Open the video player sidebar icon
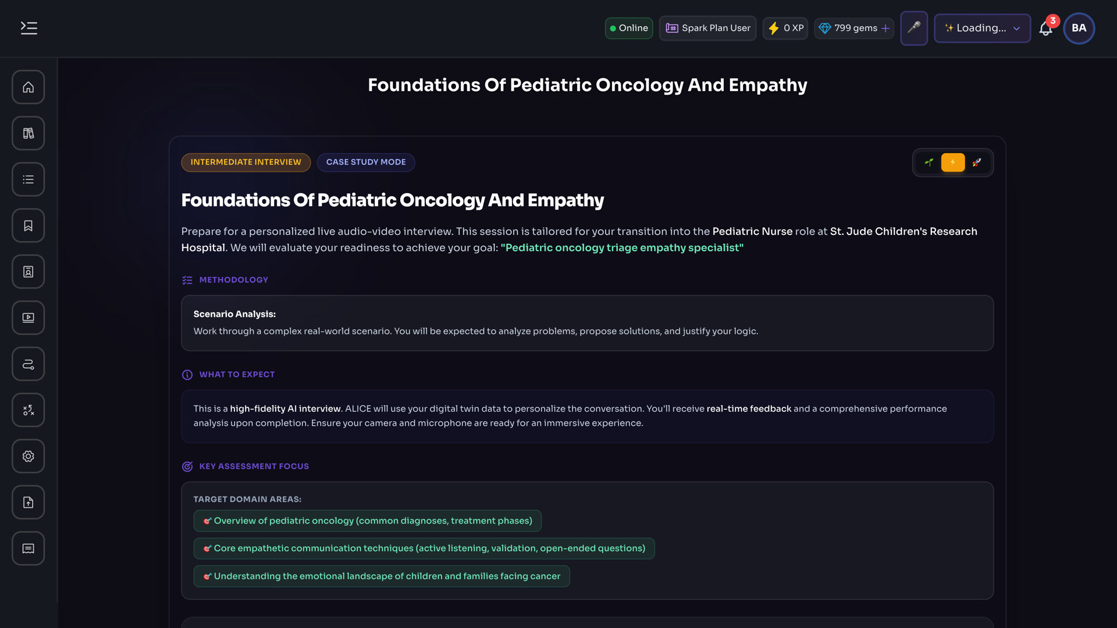This screenshot has height=628, width=1117. pyautogui.click(x=29, y=317)
